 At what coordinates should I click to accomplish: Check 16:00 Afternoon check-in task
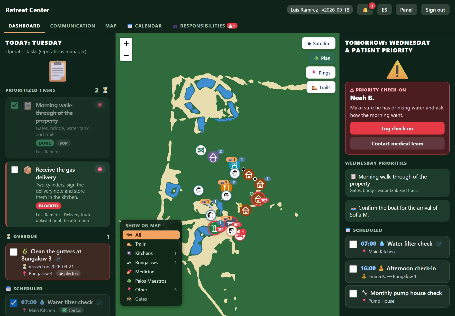coord(353,269)
